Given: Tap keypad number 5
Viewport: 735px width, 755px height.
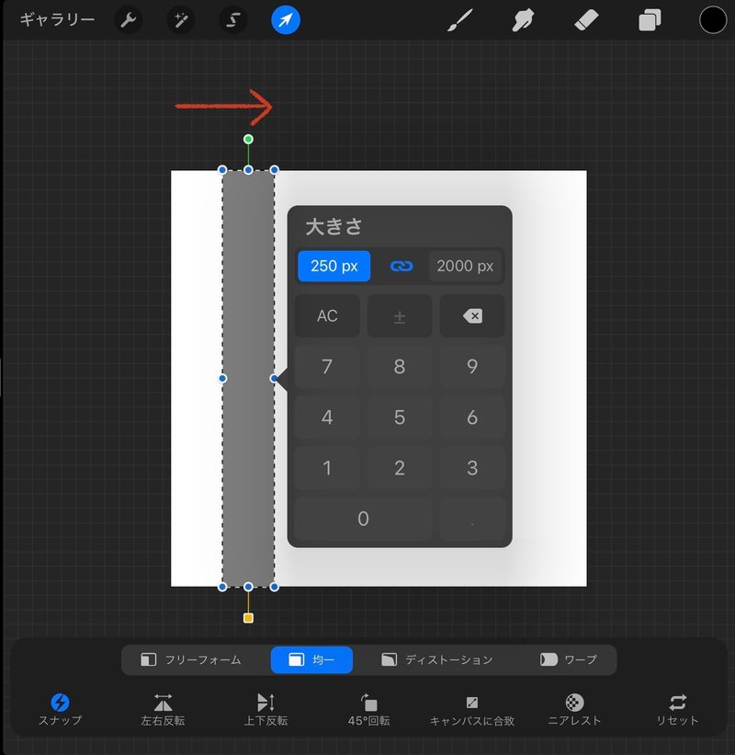Looking at the screenshot, I should pyautogui.click(x=400, y=417).
